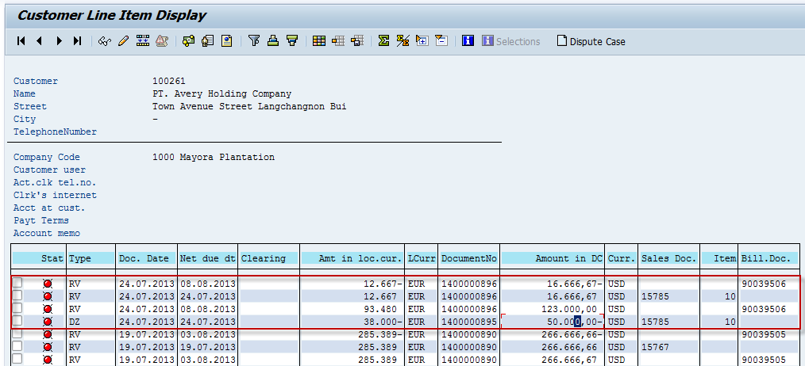
Task: Click the Amount in DC column header
Action: (x=553, y=258)
